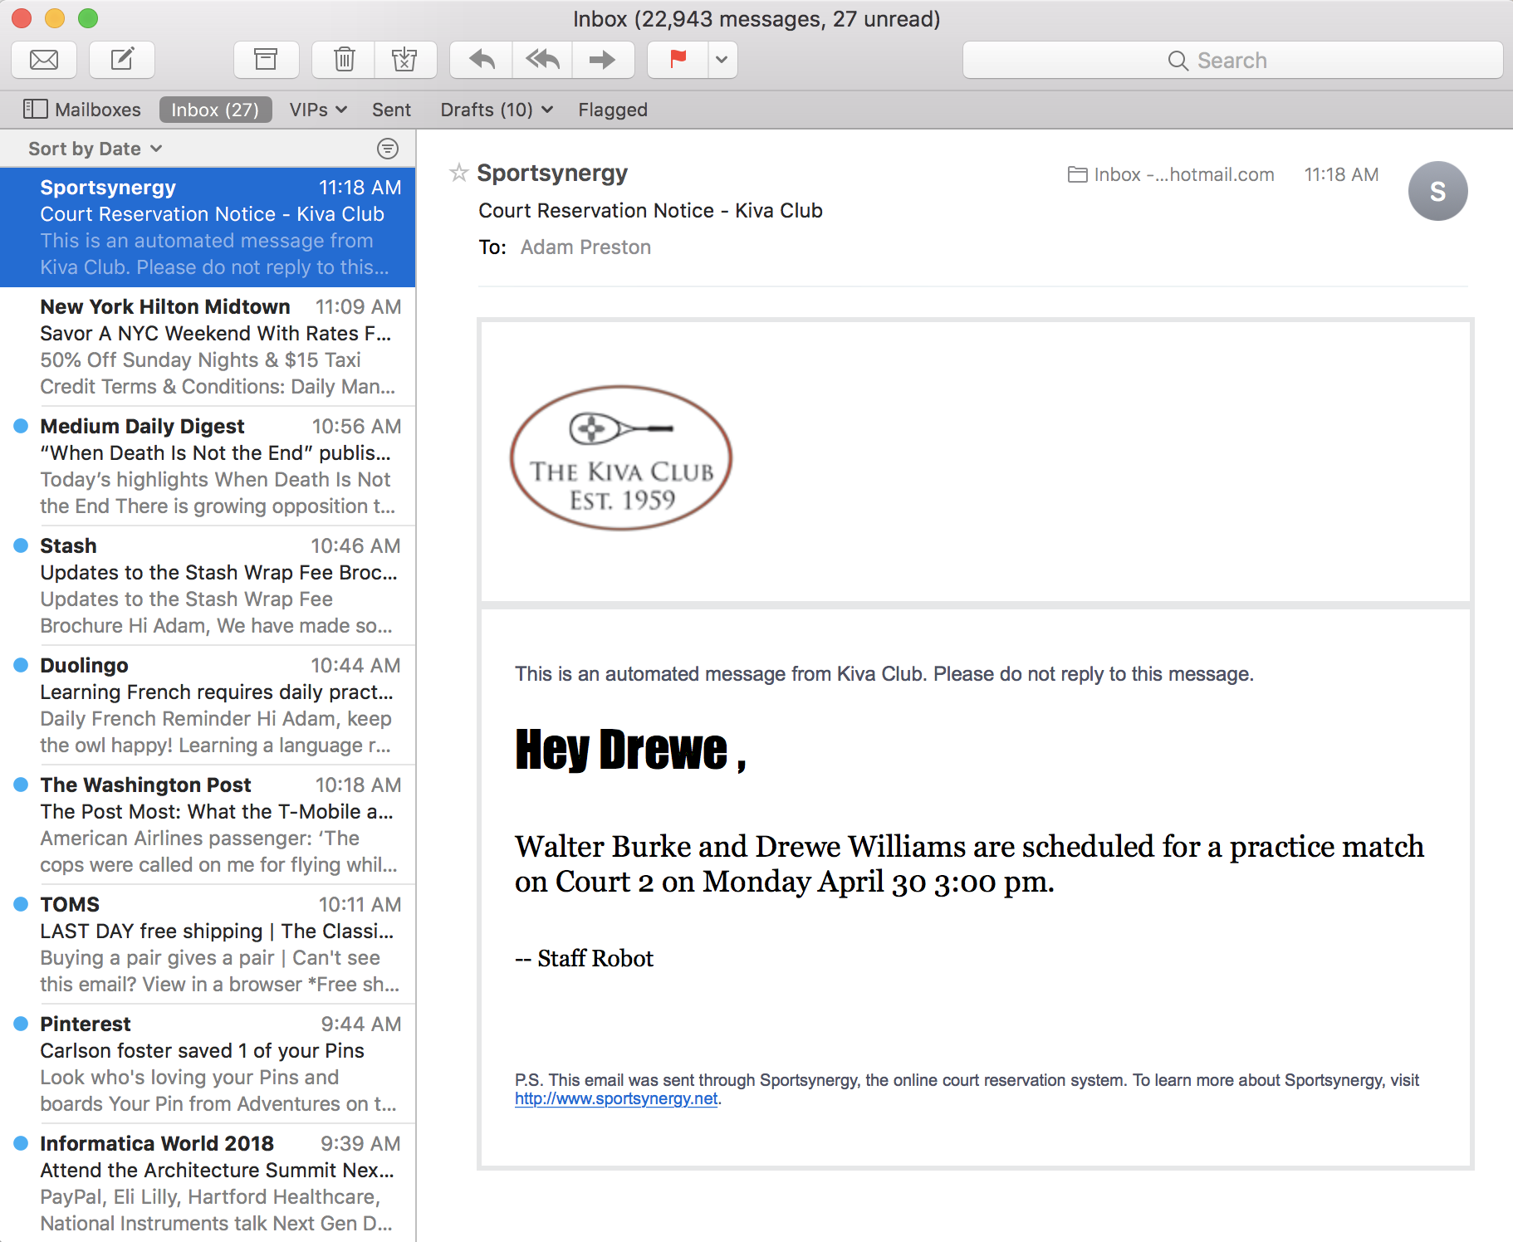Open the Informatica World 2018 email

click(208, 1183)
